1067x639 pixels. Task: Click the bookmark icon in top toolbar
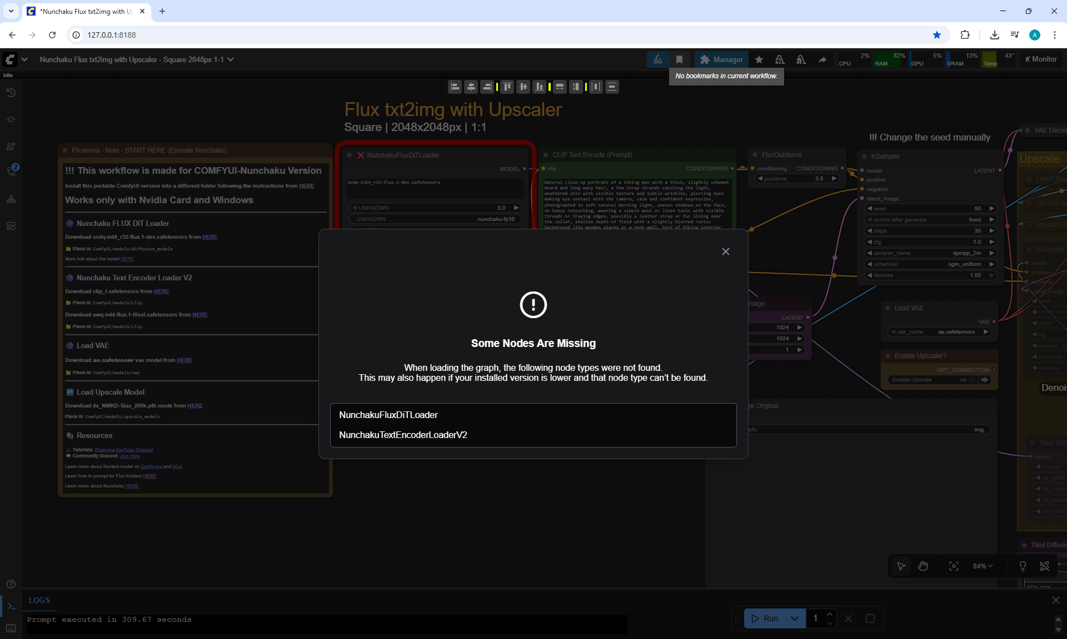(x=679, y=59)
